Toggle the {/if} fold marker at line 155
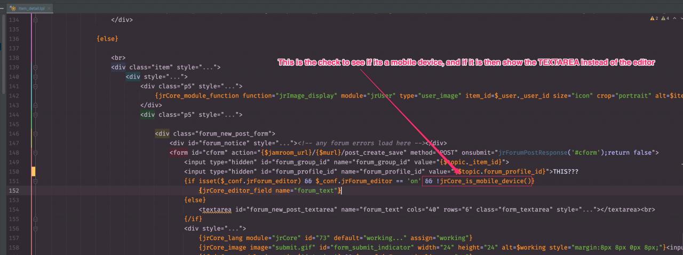The image size is (683, 255). tap(35, 219)
